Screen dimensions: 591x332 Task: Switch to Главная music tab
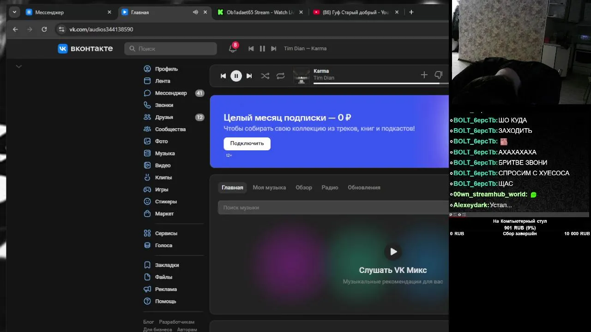[x=232, y=188]
